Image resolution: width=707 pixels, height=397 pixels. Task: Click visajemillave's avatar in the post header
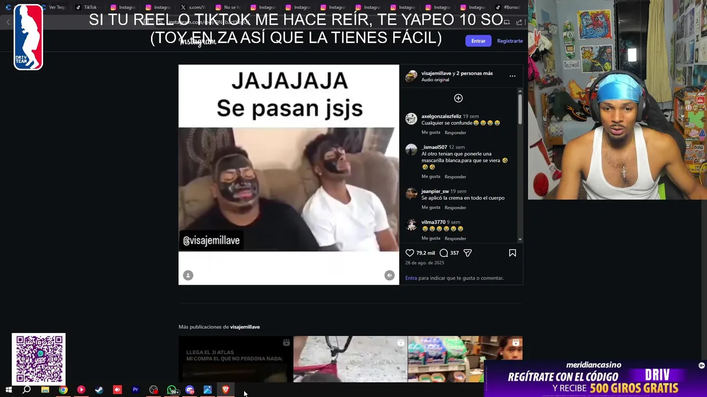click(411, 76)
